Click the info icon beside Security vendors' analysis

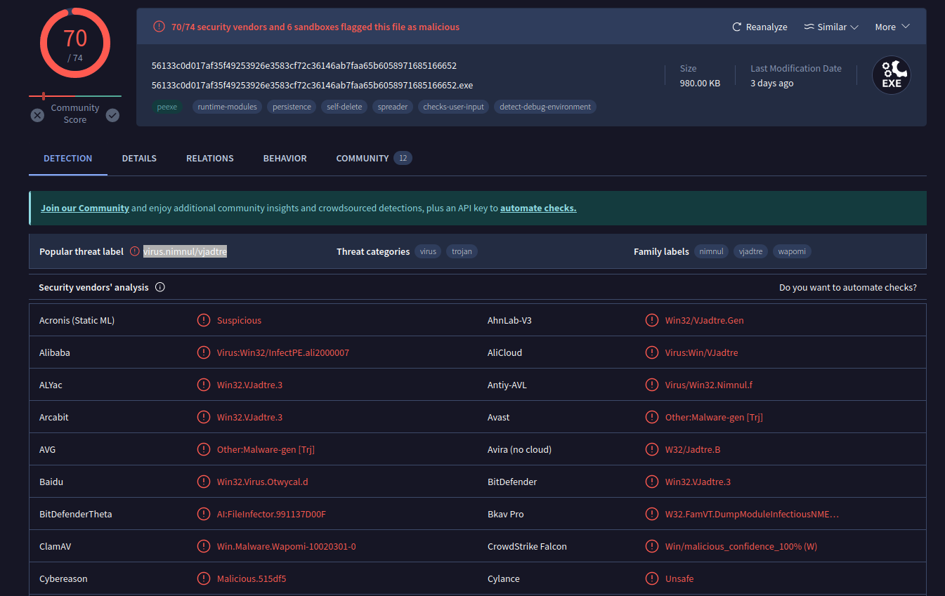[x=159, y=287]
